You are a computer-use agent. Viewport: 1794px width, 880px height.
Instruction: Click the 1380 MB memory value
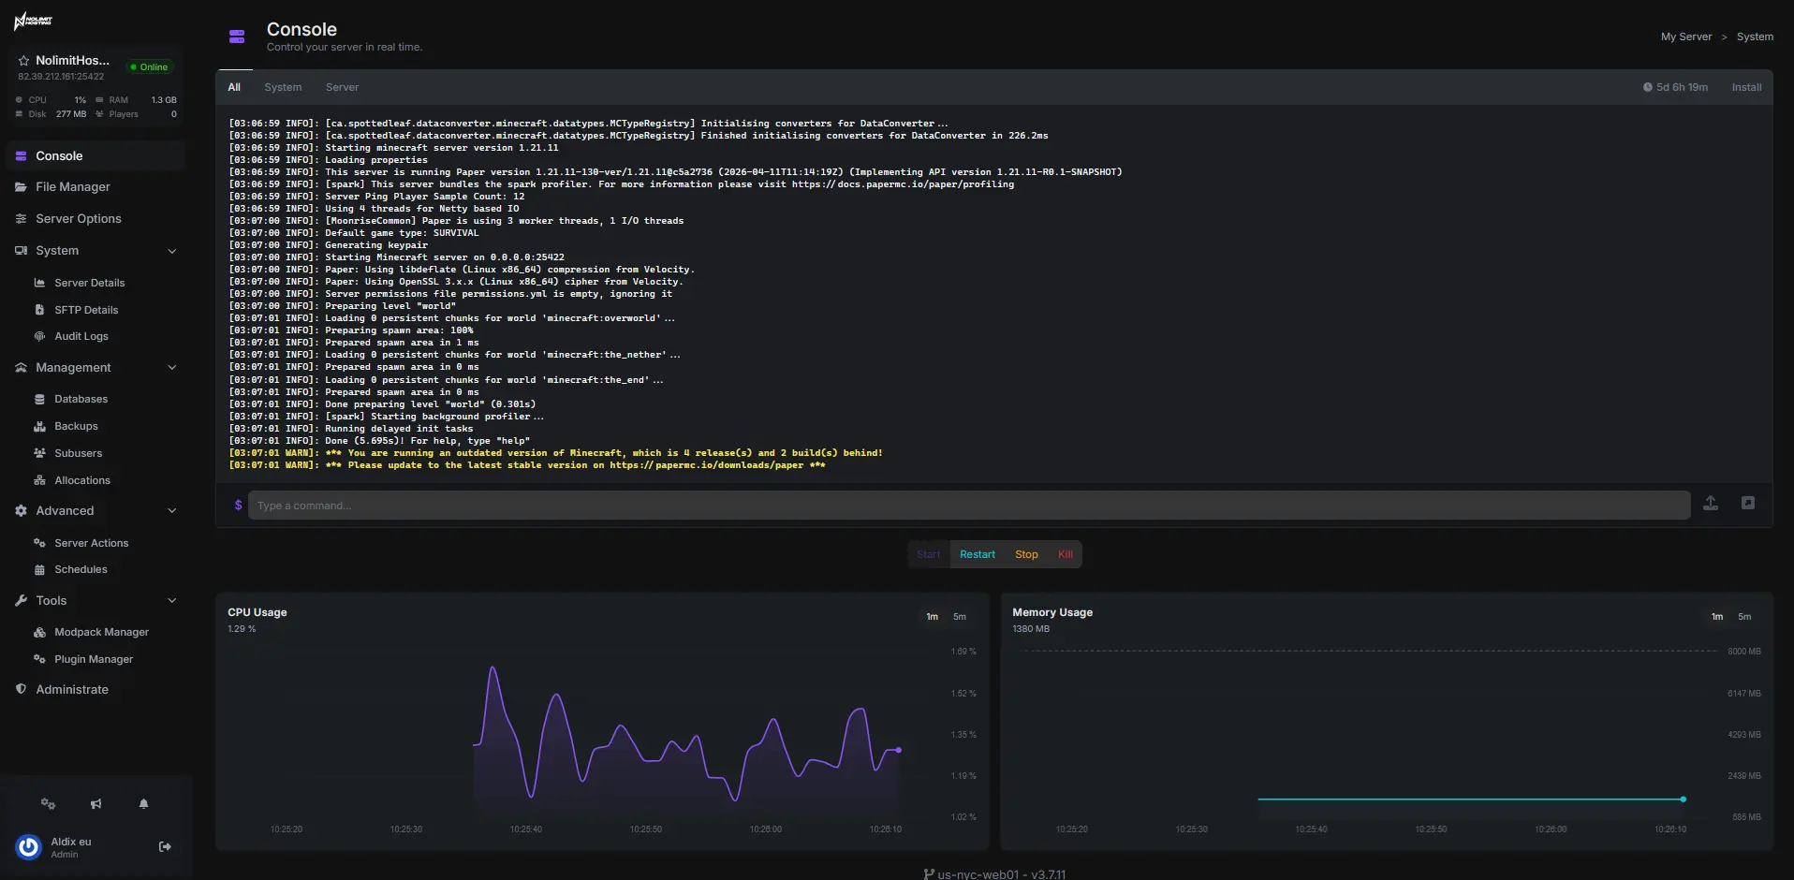click(1031, 629)
